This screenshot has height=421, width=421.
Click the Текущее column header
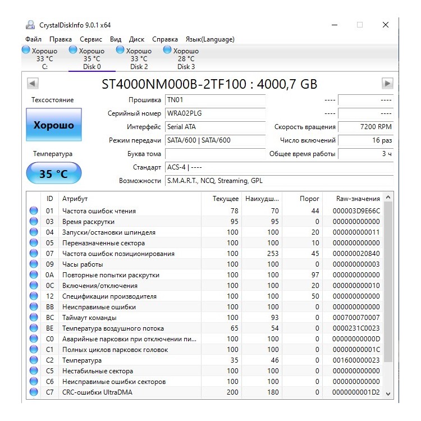pyautogui.click(x=222, y=199)
